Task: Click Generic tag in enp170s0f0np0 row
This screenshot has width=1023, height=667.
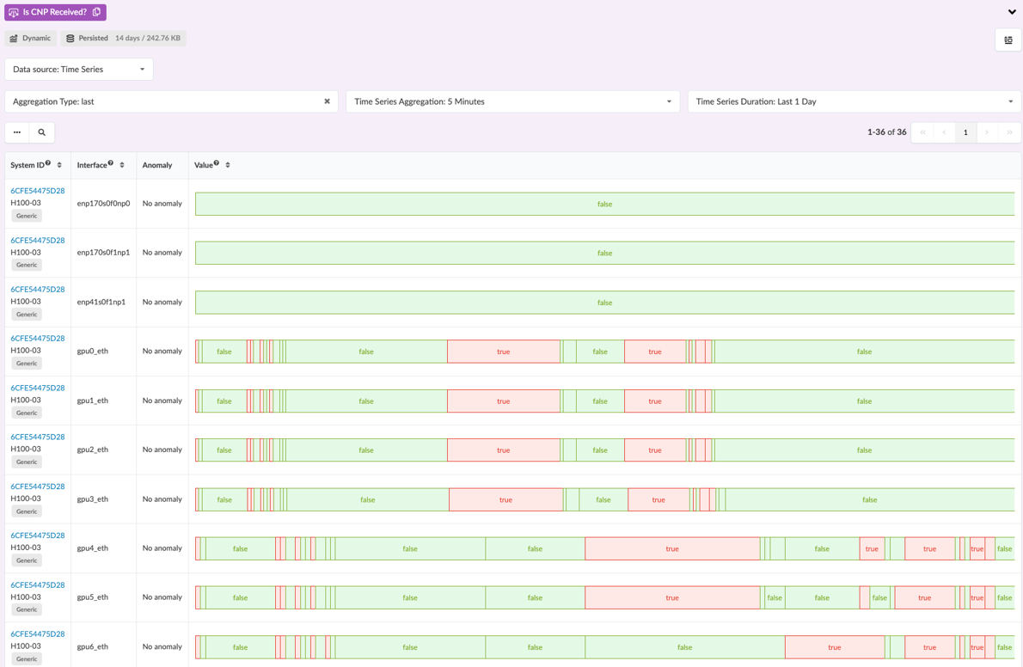Action: (27, 216)
